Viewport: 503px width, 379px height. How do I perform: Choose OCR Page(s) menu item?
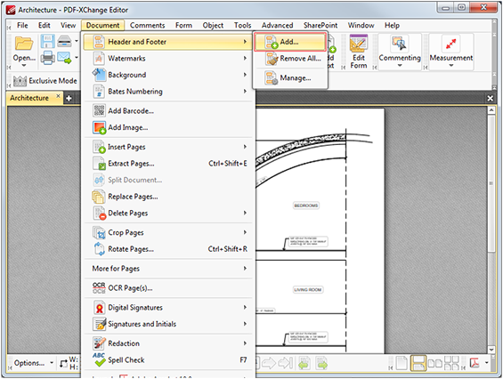[168, 288]
